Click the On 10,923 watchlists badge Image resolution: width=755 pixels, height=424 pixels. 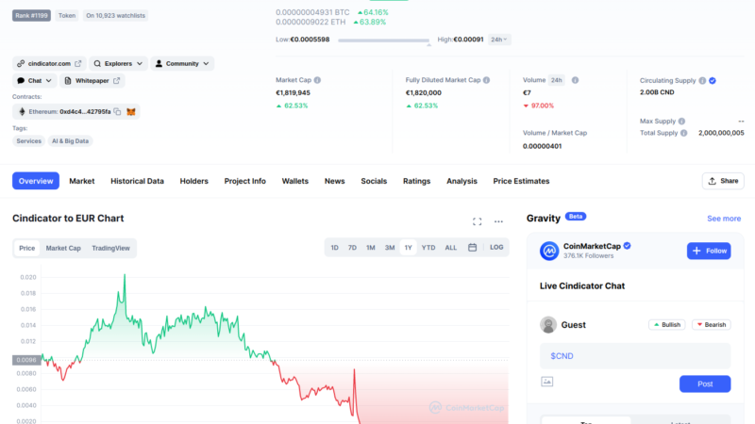coord(115,15)
